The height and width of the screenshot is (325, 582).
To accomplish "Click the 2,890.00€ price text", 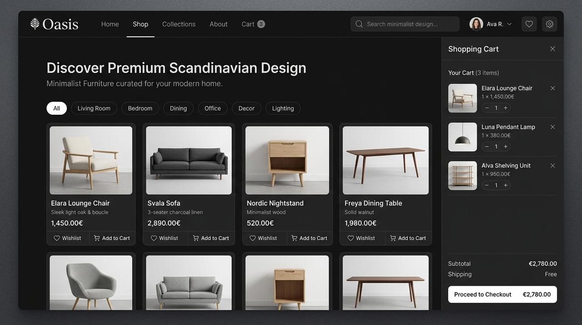I will pyautogui.click(x=164, y=223).
